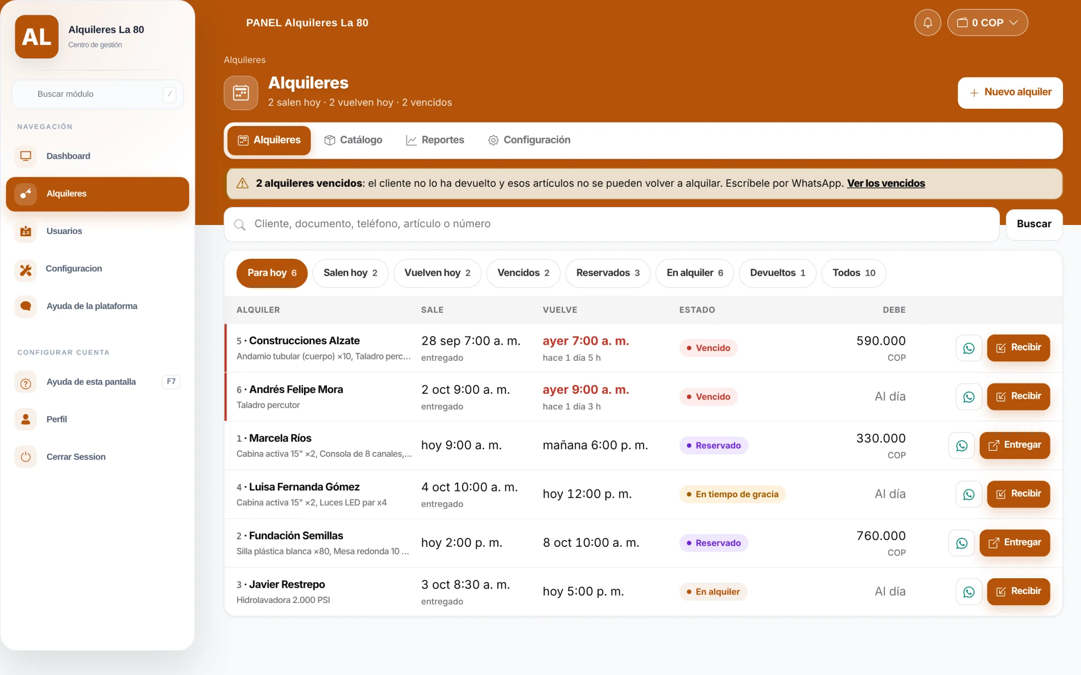Follow the Ver los vencidos link

886,183
